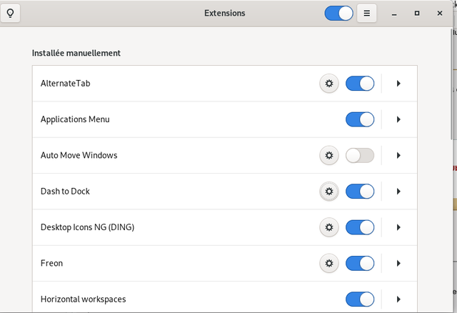
Task: Select the Applications Menu extension name
Action: click(75, 119)
